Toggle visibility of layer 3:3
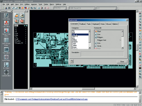Viewport: 142px width, 106px height. coord(26,29)
